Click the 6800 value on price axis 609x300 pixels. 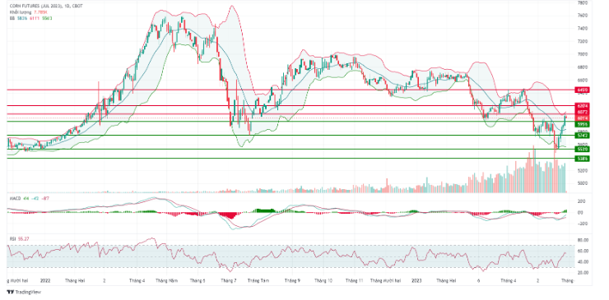click(582, 67)
